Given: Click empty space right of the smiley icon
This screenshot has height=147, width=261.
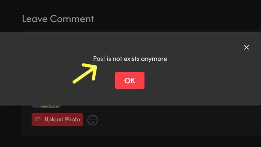Looking at the screenshot, I should 167,120.
